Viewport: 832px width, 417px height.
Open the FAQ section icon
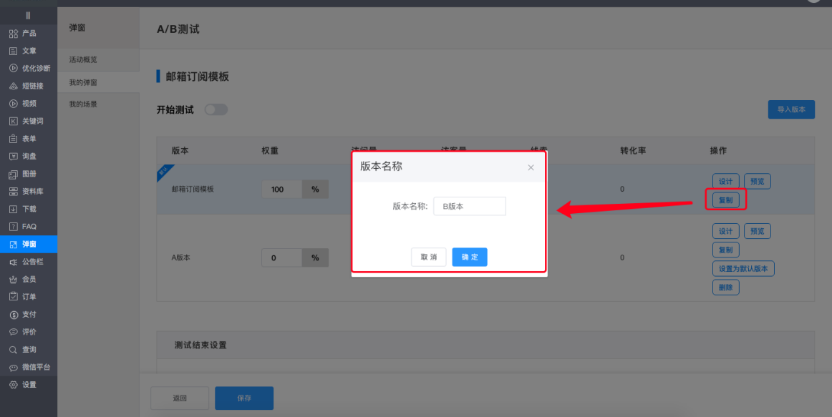[25, 226]
